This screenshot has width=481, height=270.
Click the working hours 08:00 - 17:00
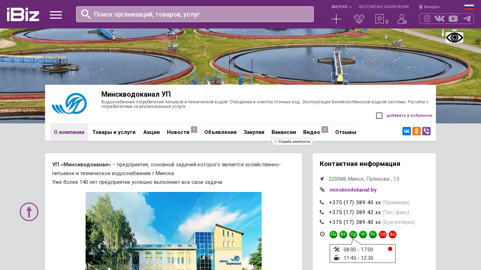(x=358, y=250)
